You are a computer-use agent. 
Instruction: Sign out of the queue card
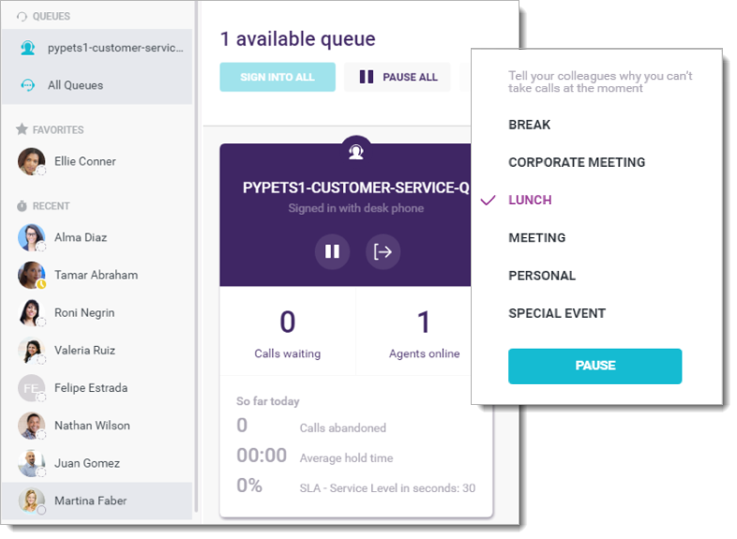(x=383, y=251)
